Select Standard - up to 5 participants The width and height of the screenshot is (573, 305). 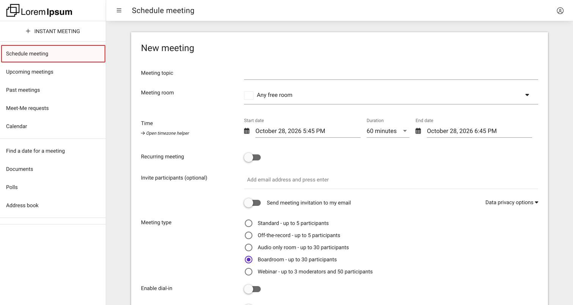[249, 223]
